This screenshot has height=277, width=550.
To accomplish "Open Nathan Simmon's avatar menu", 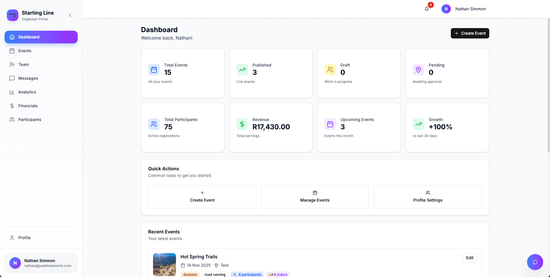I will 446,9.
